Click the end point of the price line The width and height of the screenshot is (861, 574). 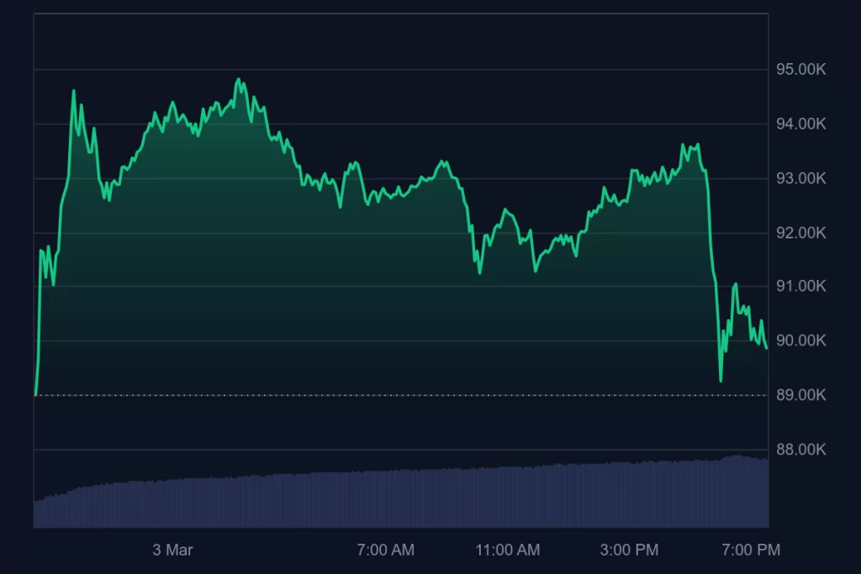click(766, 348)
